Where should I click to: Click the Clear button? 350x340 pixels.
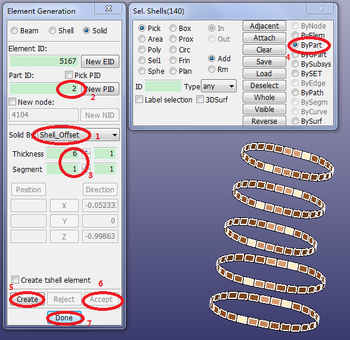coord(264,49)
